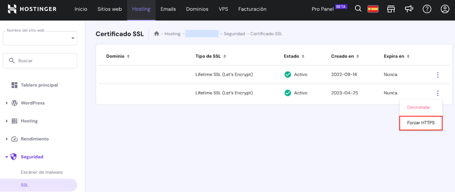This screenshot has height=192, width=455.
Task: Click the Spanish flag language icon
Action: coord(373,9)
